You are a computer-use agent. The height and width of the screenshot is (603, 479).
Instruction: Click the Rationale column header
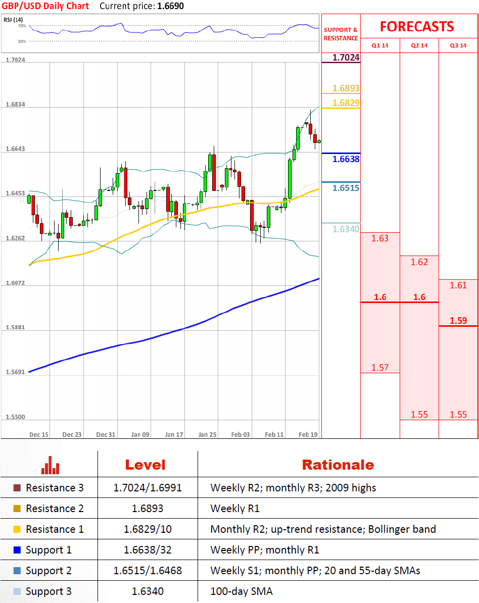338,465
